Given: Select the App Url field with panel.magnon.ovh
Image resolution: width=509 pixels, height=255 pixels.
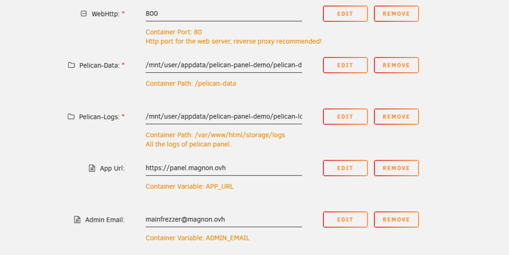Looking at the screenshot, I should coord(223,168).
